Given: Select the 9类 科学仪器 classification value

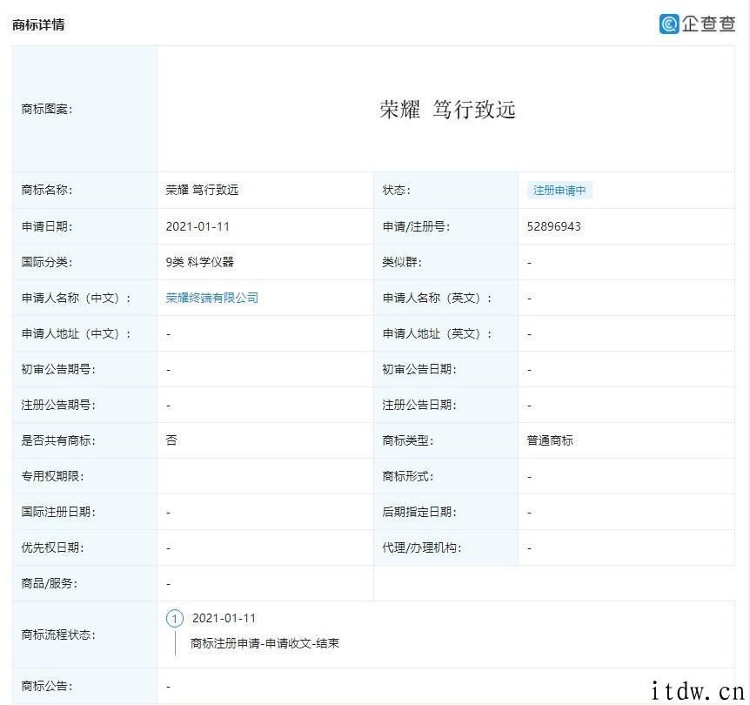Looking at the screenshot, I should point(199,262).
